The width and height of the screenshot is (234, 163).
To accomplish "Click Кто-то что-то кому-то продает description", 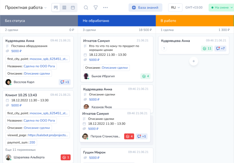I will click(x=114, y=48).
